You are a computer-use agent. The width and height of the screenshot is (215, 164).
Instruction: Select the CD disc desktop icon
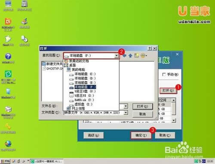tap(25, 40)
